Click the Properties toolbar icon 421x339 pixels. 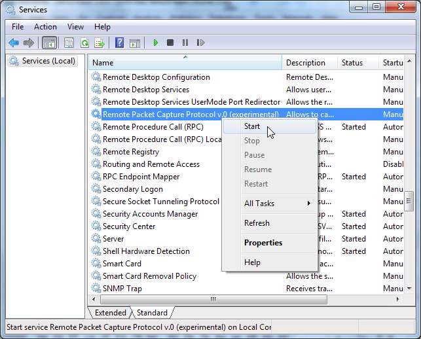[69, 43]
